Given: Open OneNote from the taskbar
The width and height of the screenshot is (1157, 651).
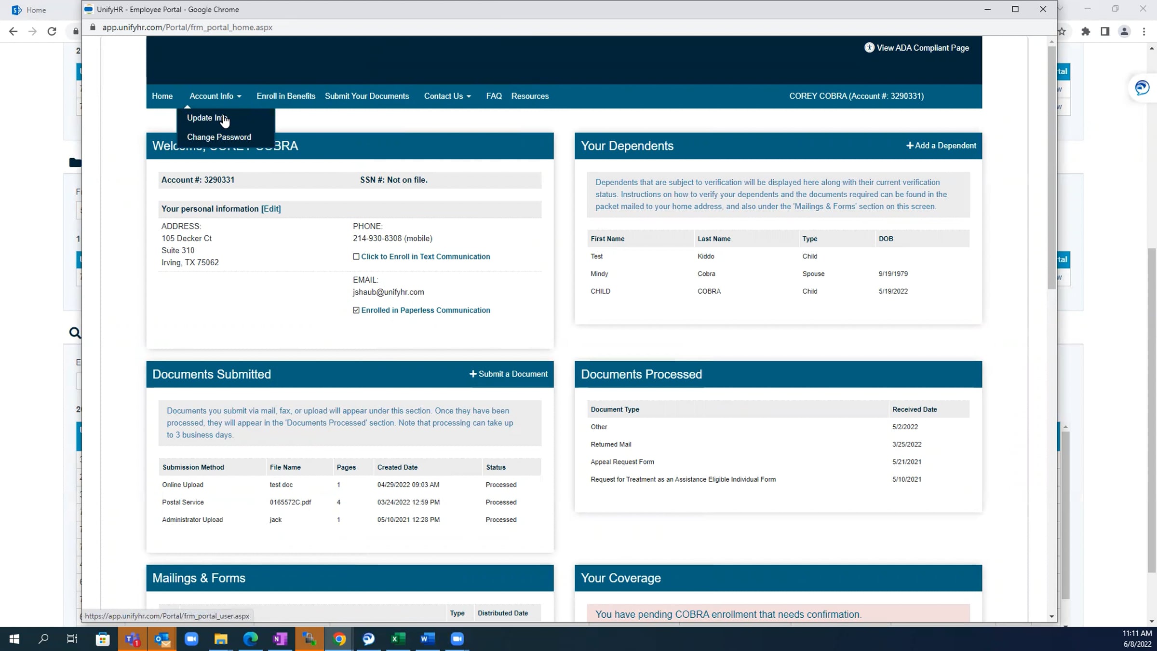Looking at the screenshot, I should [x=280, y=639].
